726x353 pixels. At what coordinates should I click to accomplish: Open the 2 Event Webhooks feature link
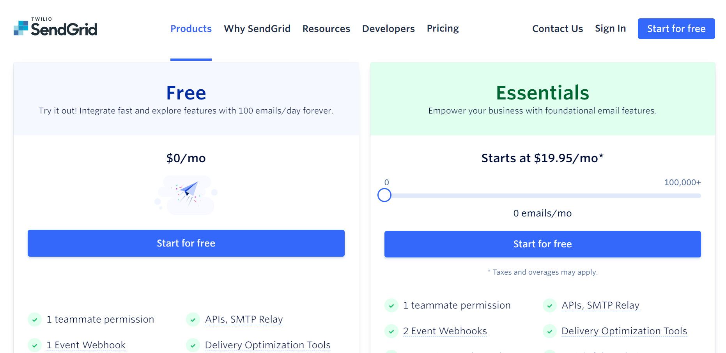point(445,331)
